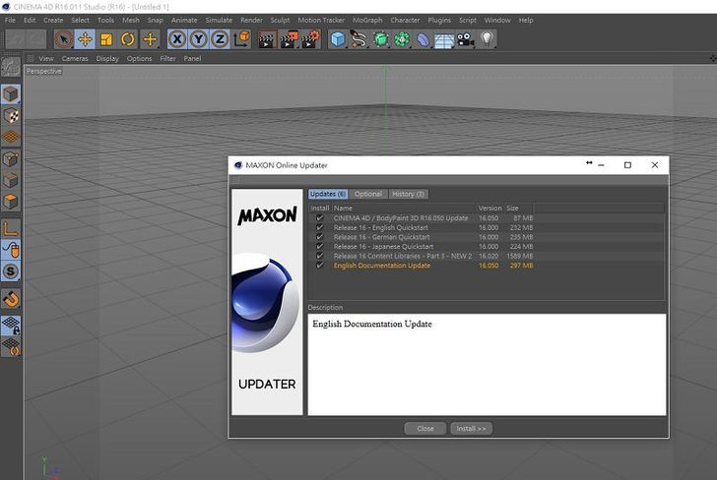Switch to the Optional tab

click(367, 194)
